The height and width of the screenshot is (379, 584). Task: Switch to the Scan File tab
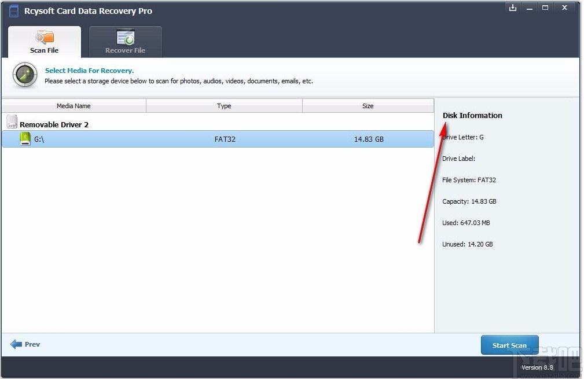[x=45, y=42]
